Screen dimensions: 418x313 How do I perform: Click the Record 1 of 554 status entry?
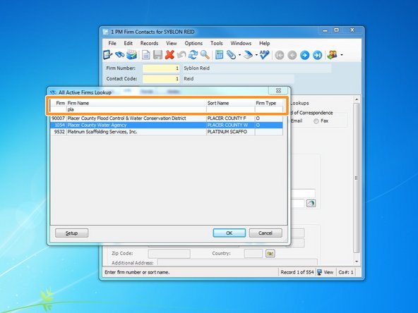click(x=297, y=272)
